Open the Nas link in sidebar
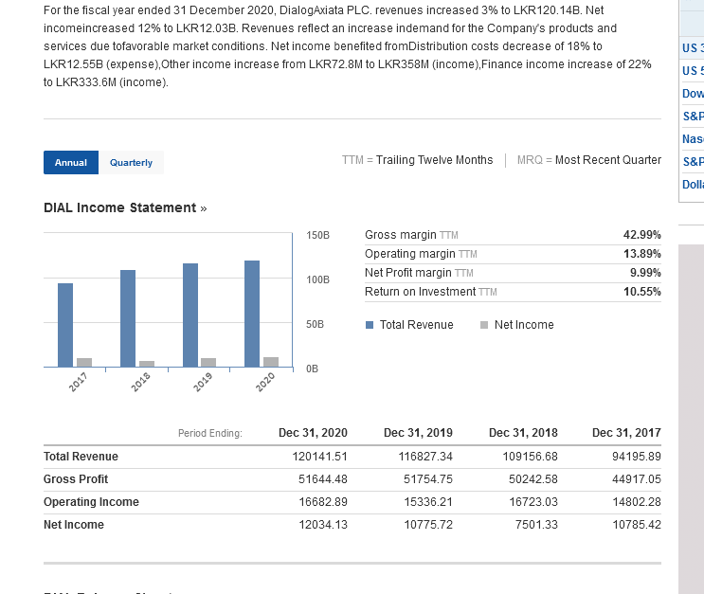704x594 pixels. pyautogui.click(x=693, y=139)
